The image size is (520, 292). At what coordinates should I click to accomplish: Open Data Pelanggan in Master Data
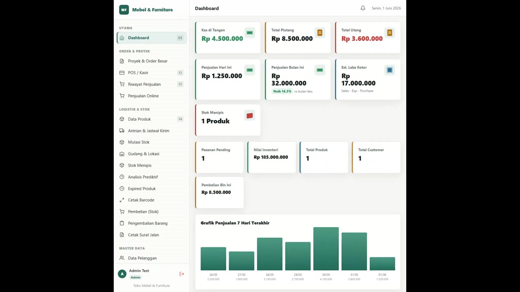tap(151, 258)
